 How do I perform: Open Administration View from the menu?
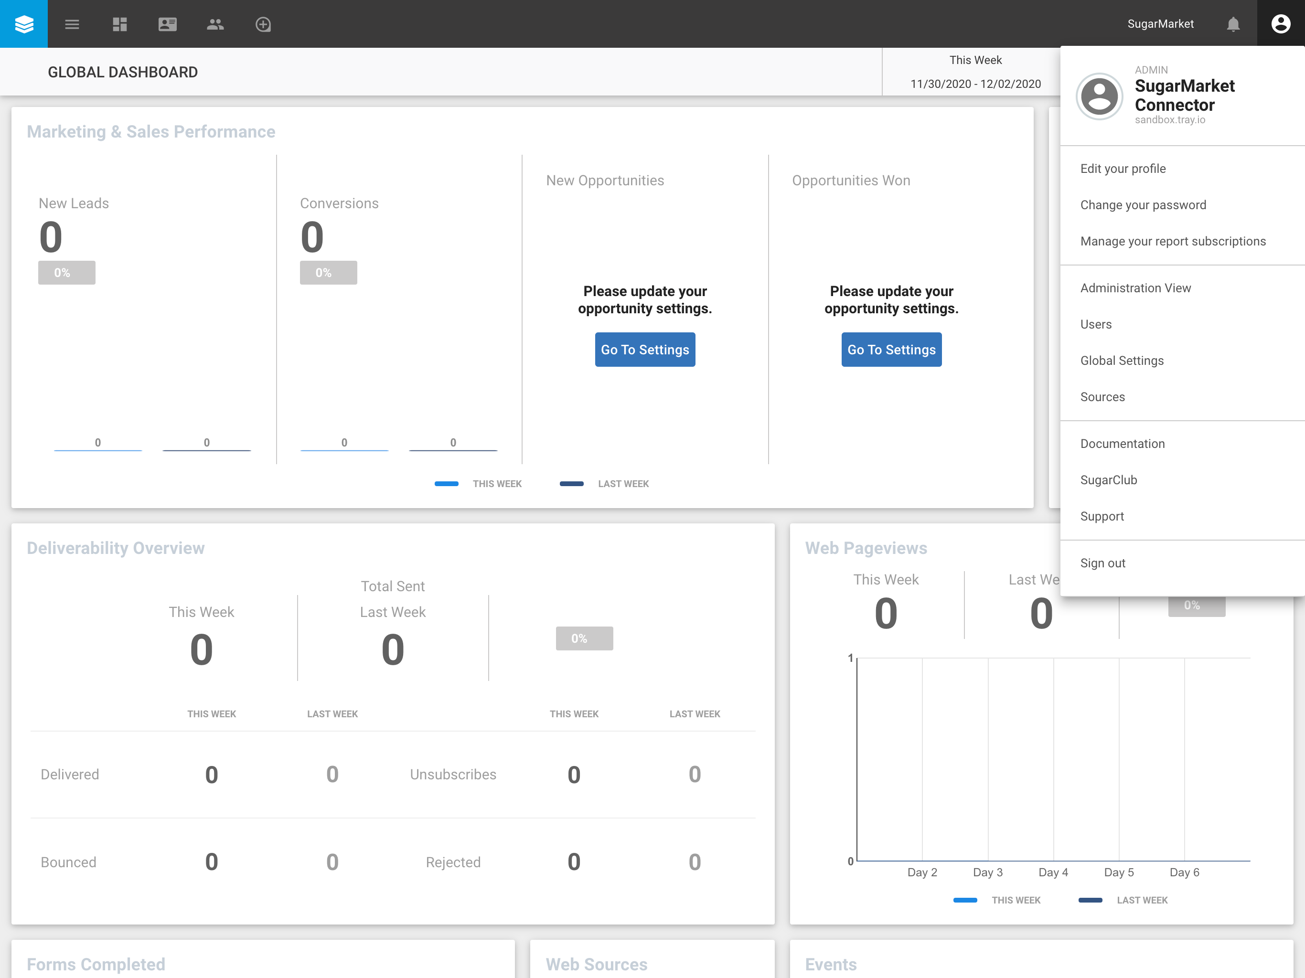(x=1136, y=288)
